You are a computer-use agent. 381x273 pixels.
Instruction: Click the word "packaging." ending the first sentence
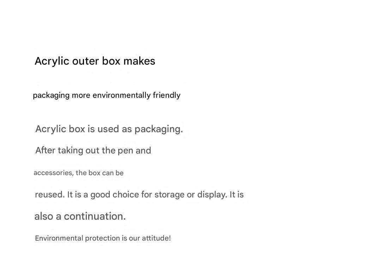(x=159, y=129)
